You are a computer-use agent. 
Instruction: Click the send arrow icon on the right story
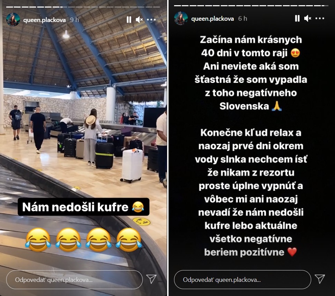coord(320,279)
